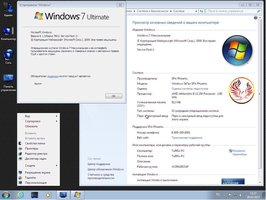Open Windows Media Player from the taskbar
Image resolution: width=266 pixels, height=200 pixels.
click(x=48, y=195)
